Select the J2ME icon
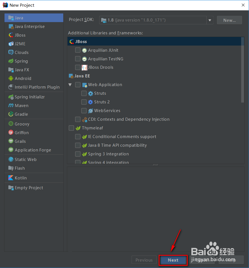 point(11,44)
